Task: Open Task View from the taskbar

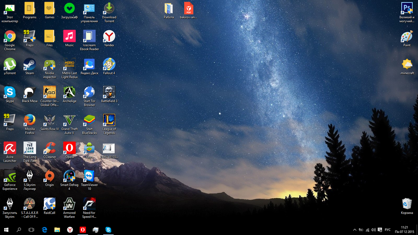Action: 31,230
